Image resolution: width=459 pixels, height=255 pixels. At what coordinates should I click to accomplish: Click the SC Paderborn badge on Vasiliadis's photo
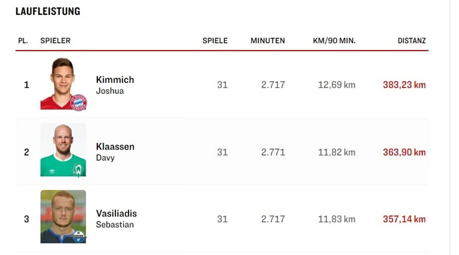[x=78, y=237]
